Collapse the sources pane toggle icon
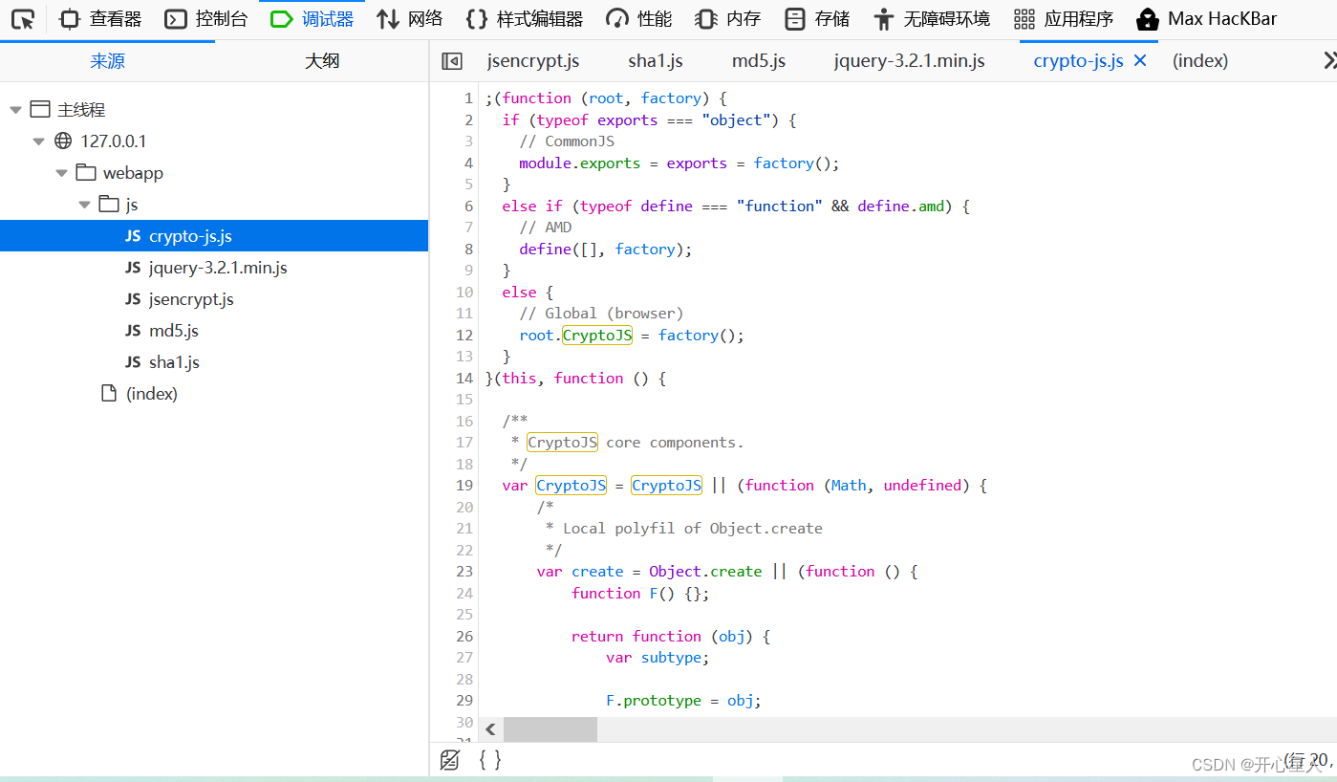This screenshot has height=782, width=1337. tap(452, 61)
